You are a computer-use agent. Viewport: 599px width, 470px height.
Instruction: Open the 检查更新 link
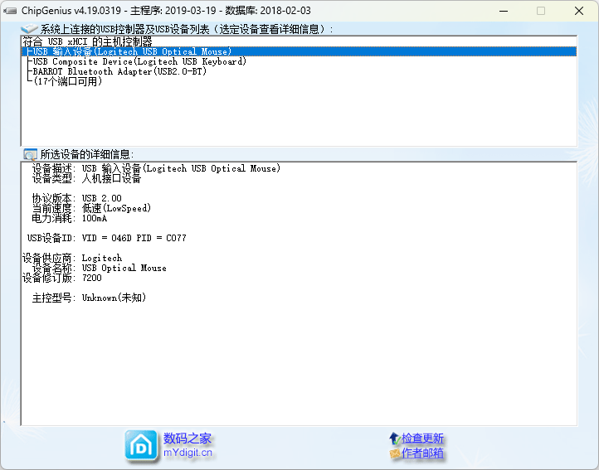tap(422, 439)
